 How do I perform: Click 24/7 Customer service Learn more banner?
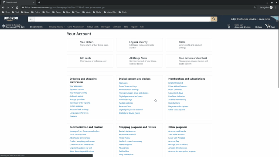point(251,19)
